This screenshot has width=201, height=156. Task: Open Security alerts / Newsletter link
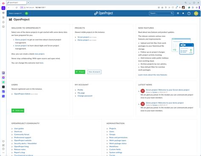(x=25, y=143)
